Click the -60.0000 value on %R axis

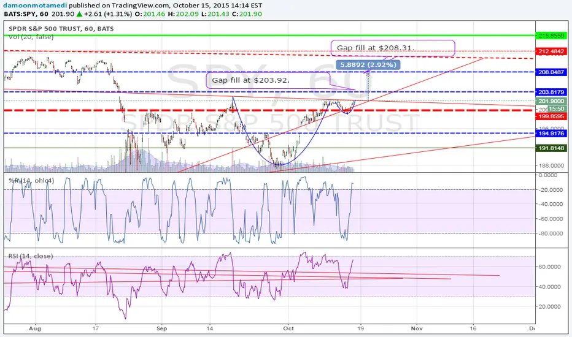point(551,219)
